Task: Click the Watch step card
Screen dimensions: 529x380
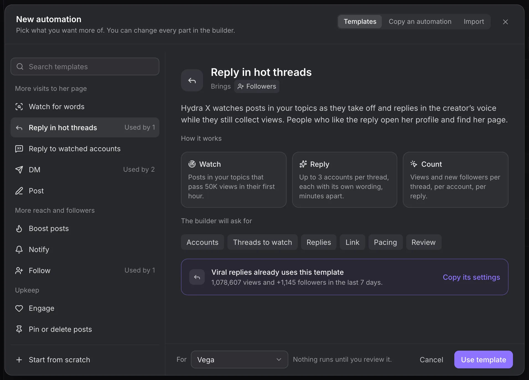Action: 234,180
